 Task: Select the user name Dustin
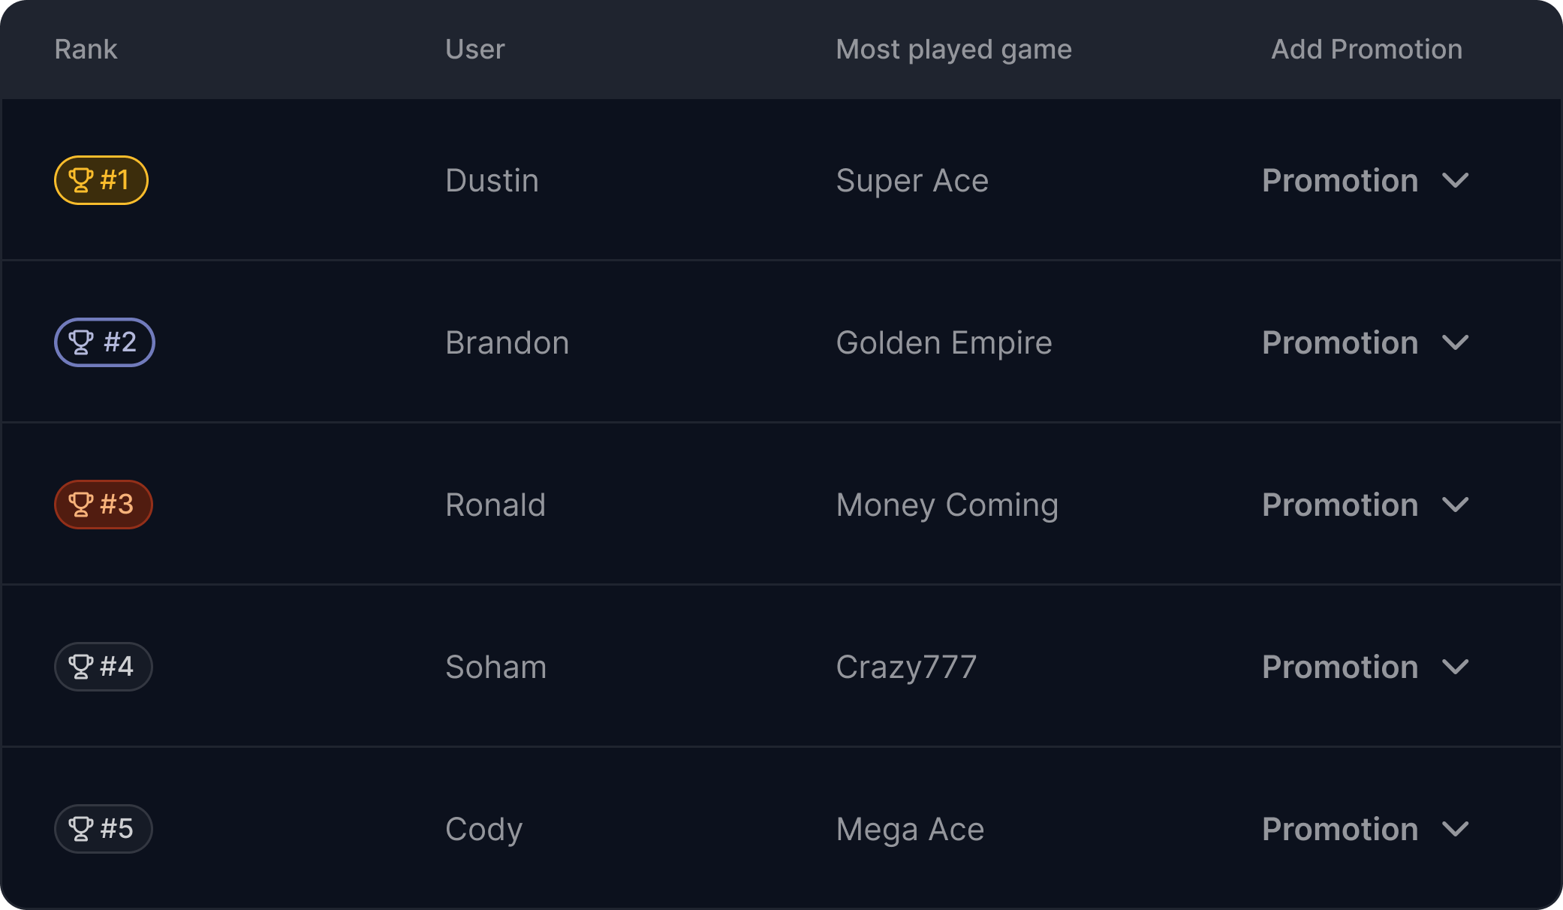492,181
